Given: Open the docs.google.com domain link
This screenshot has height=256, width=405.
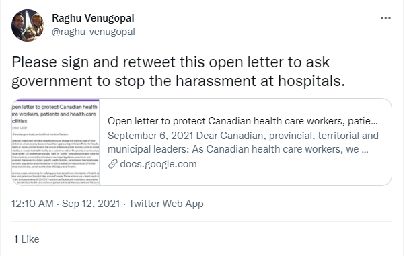Looking at the screenshot, I should pyautogui.click(x=158, y=164).
